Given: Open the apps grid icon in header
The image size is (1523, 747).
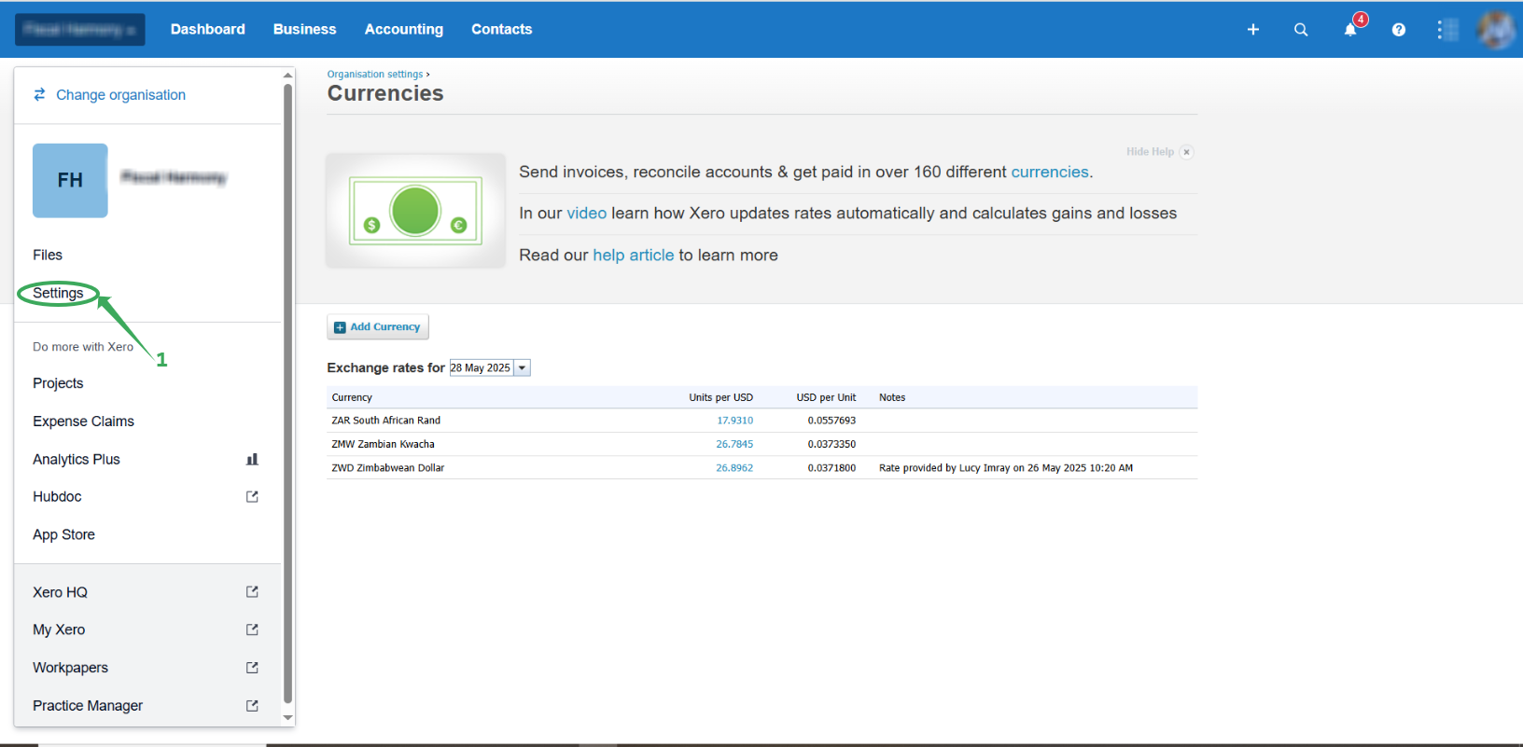Looking at the screenshot, I should [1447, 30].
